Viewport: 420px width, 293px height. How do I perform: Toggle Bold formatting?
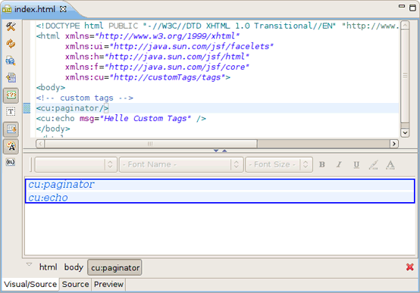click(x=322, y=164)
